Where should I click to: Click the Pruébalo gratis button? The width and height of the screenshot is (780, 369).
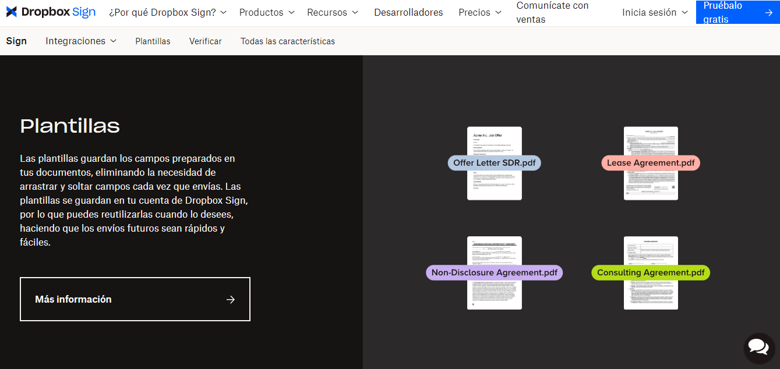point(737,12)
